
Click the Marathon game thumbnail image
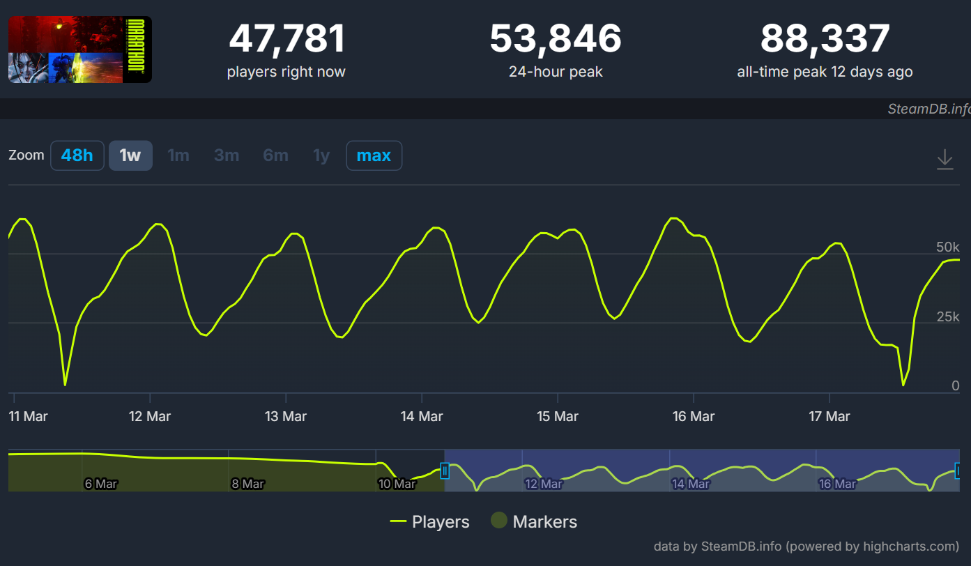click(79, 49)
